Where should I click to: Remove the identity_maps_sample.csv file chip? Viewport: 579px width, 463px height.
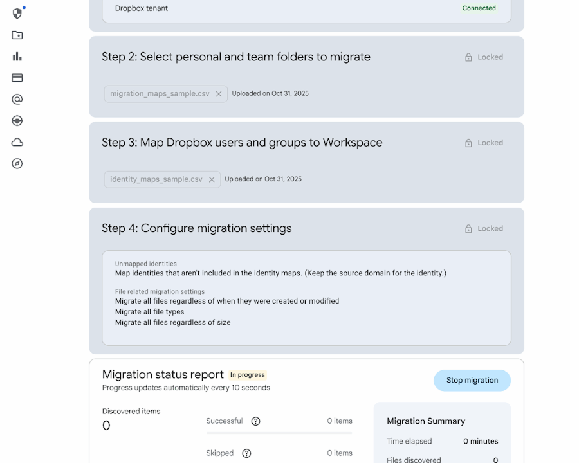tap(212, 179)
